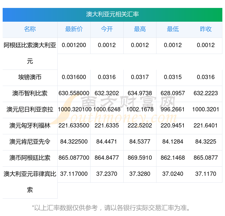
Task: Click the 869.5910 highest value
Action: coord(140,158)
